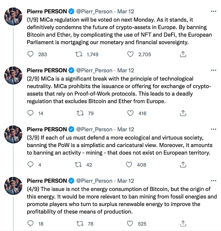221x231 pixels.
Task: Open the profile avatar on the (3/9) tweet
Action: (x=13, y=134)
